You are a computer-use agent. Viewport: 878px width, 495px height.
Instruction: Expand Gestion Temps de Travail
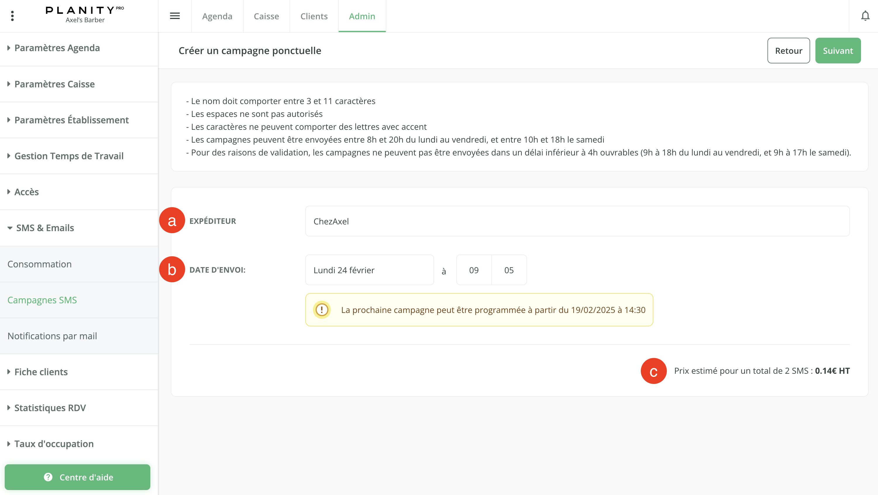69,156
